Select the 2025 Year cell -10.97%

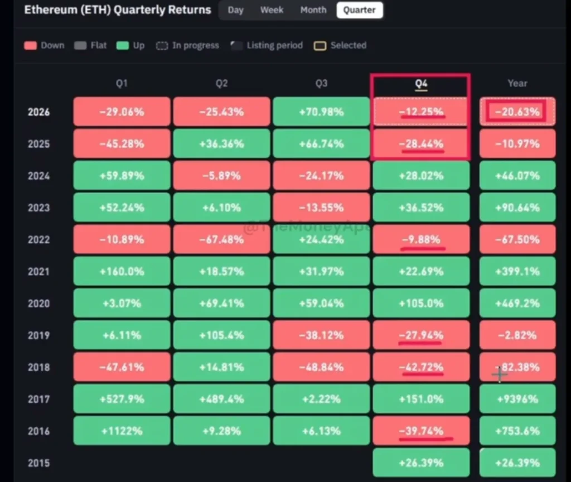pyautogui.click(x=517, y=143)
